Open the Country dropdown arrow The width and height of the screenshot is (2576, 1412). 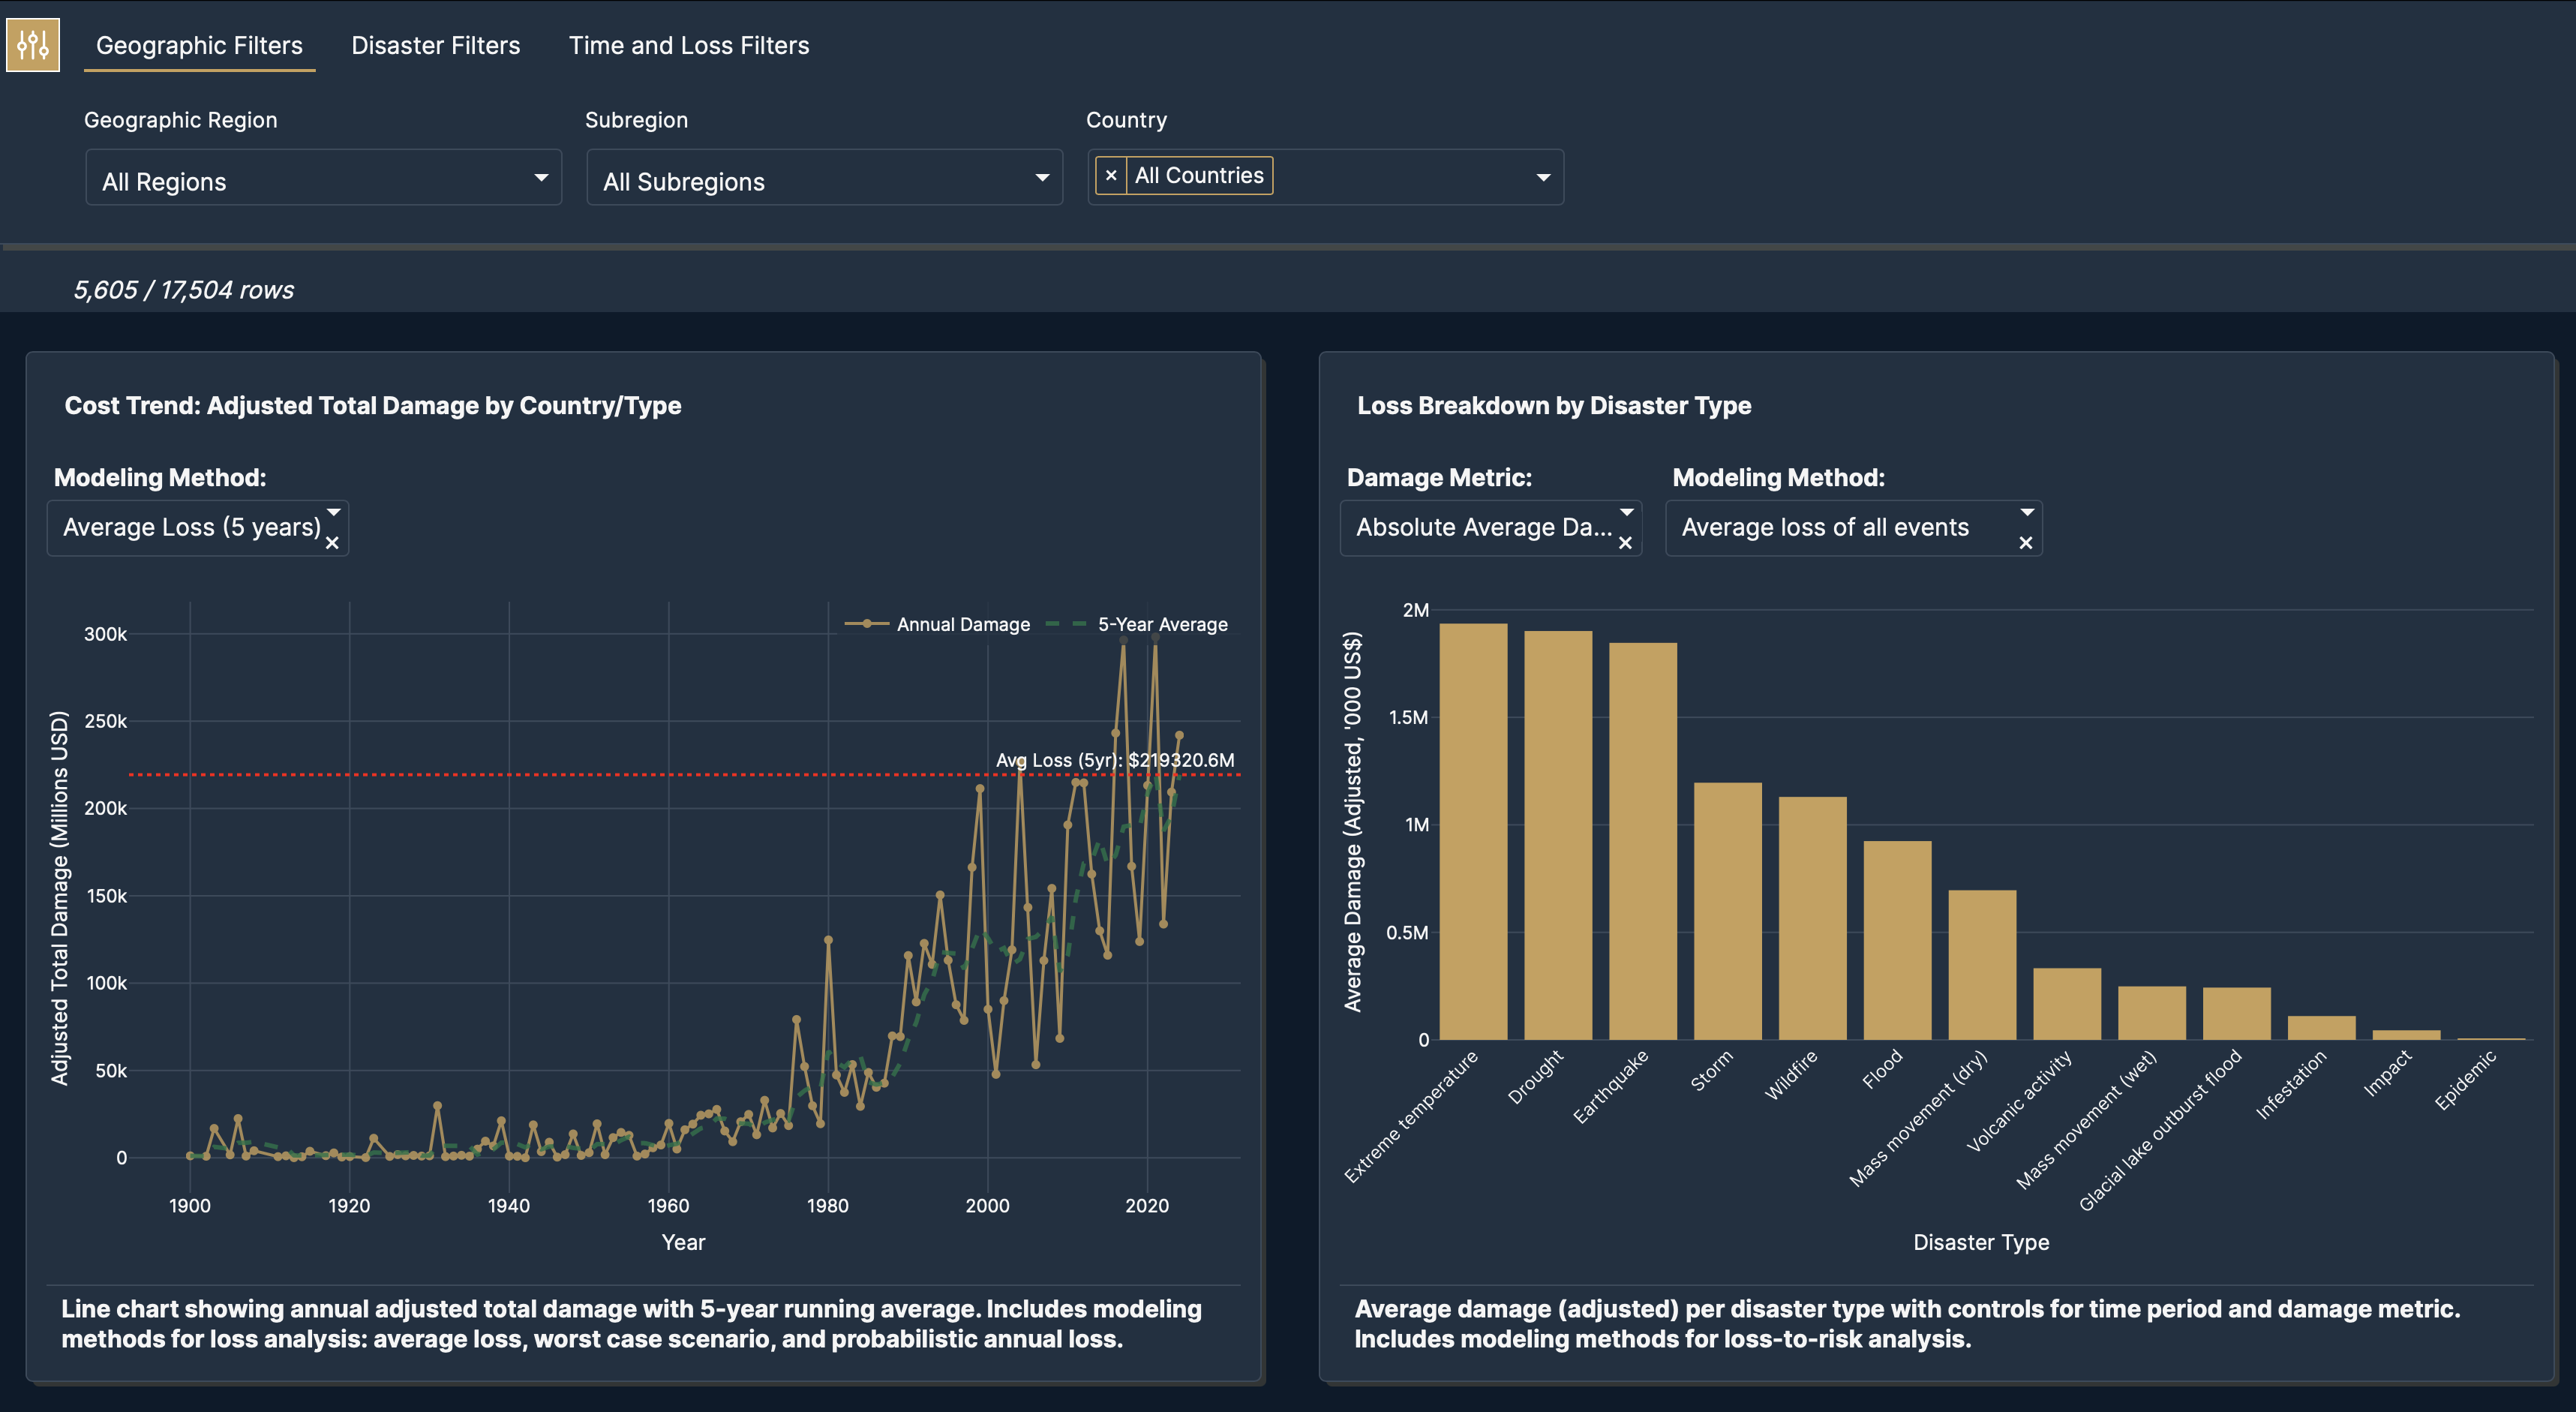(1543, 178)
